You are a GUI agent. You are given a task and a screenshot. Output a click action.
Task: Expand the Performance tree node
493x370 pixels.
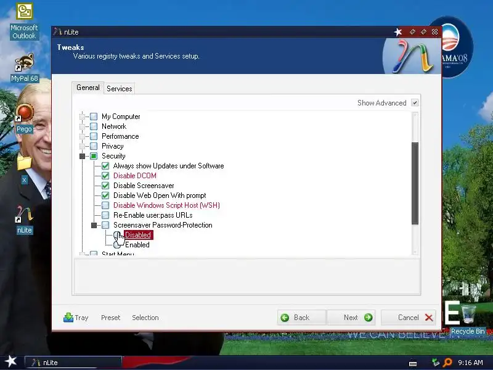82,136
